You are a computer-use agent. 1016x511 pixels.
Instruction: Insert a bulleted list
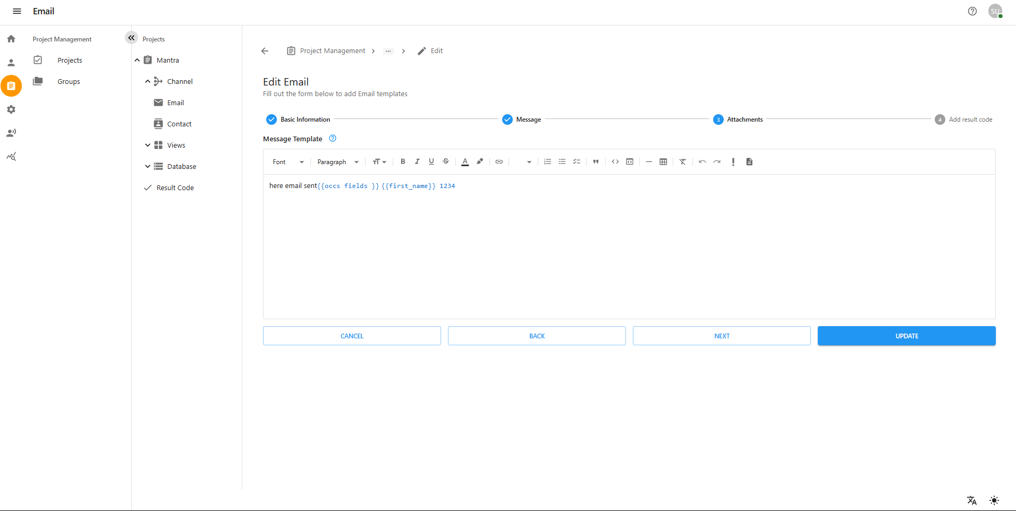point(562,161)
